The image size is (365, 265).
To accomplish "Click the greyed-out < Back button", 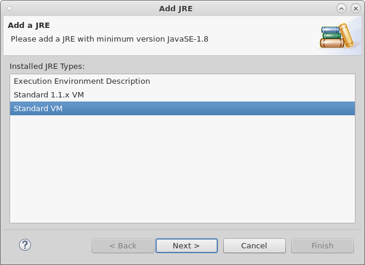I will coord(122,245).
